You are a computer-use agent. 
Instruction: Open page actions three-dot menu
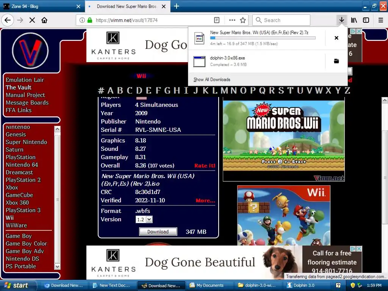click(x=232, y=20)
